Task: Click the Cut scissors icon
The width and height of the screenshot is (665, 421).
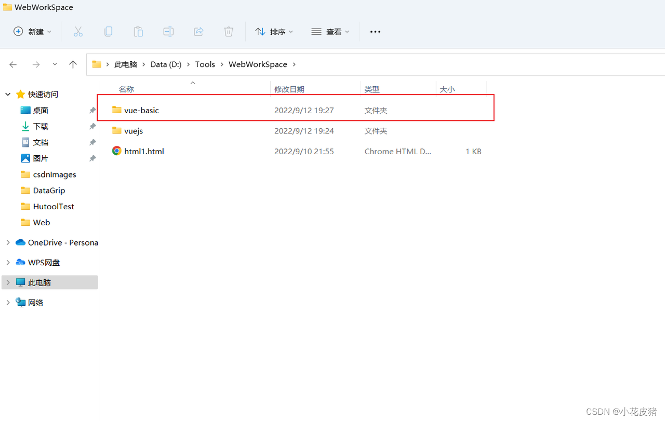Action: (78, 32)
